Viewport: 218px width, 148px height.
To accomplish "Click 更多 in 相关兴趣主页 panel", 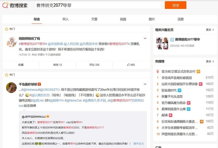I will click(210, 30).
